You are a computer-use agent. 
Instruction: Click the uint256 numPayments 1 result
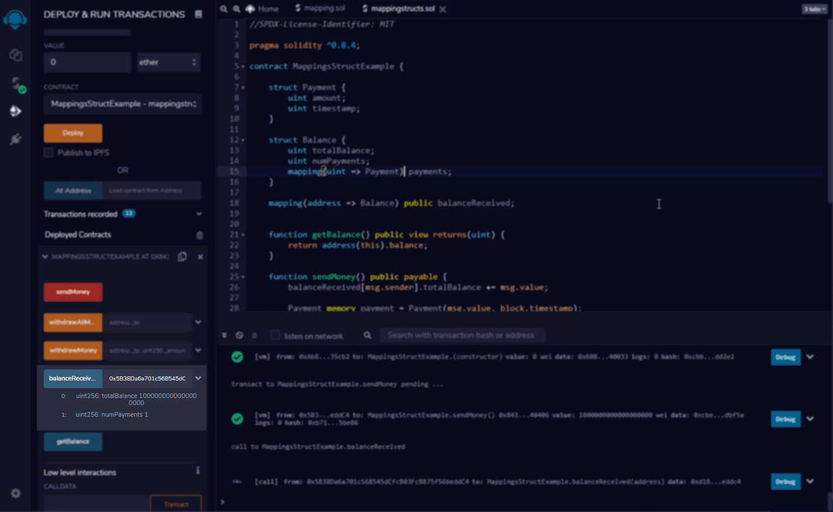click(x=112, y=414)
